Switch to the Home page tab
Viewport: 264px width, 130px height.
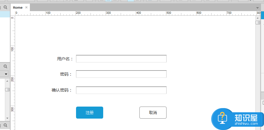[17, 8]
